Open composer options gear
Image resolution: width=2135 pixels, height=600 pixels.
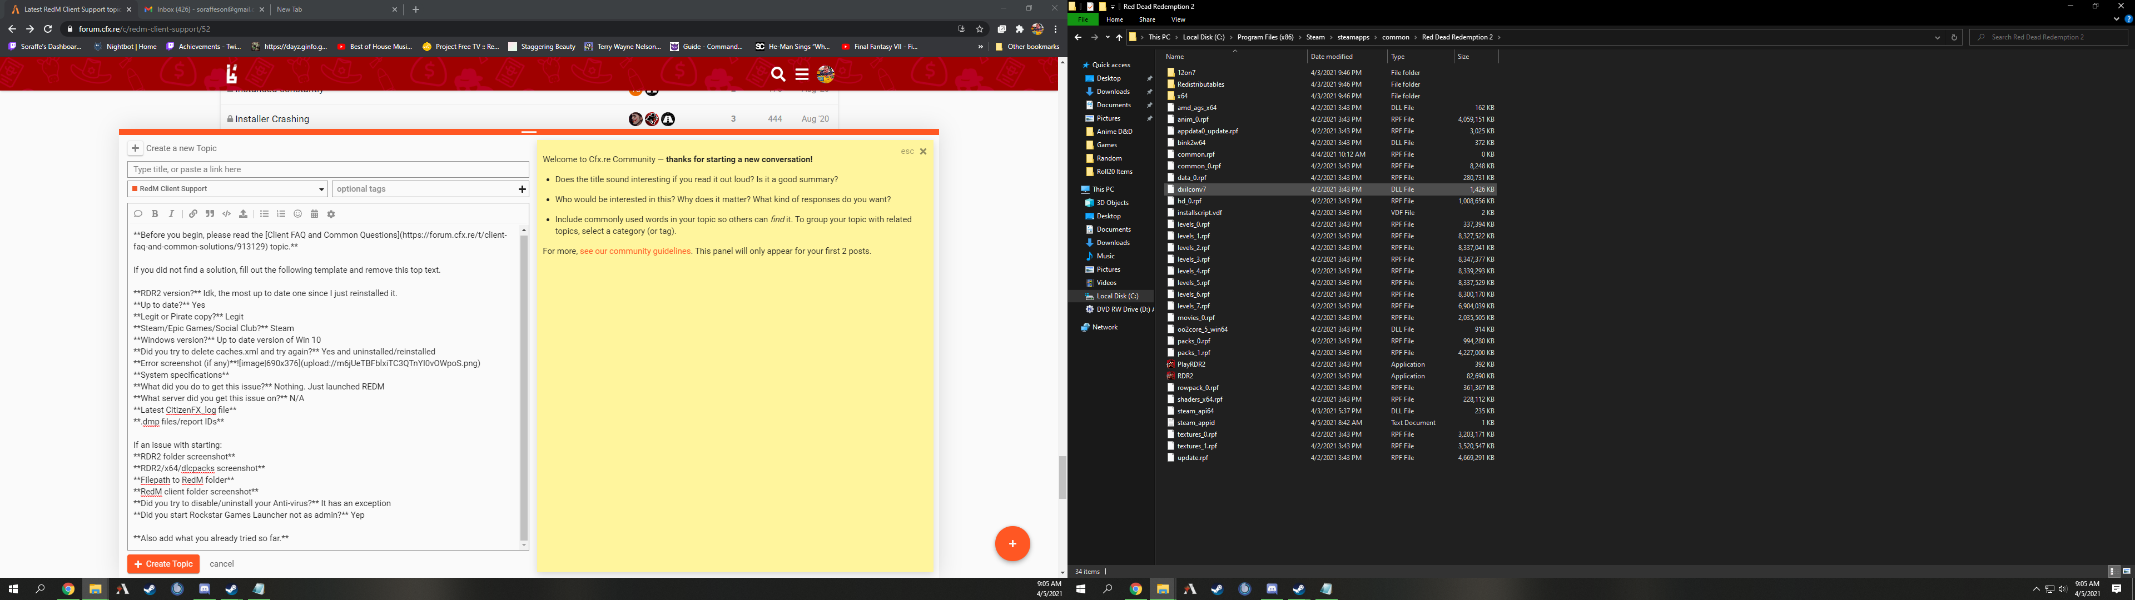click(331, 214)
